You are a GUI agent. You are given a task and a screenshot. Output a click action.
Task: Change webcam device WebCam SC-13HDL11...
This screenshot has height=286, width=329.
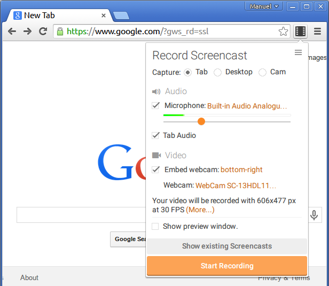(236, 185)
